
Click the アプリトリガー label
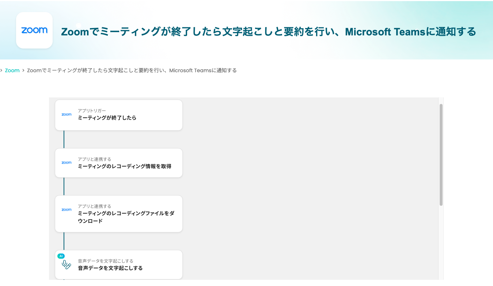click(x=92, y=111)
